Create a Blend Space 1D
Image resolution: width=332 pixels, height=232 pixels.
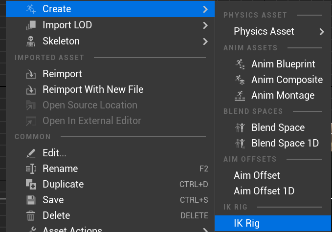(x=273, y=143)
